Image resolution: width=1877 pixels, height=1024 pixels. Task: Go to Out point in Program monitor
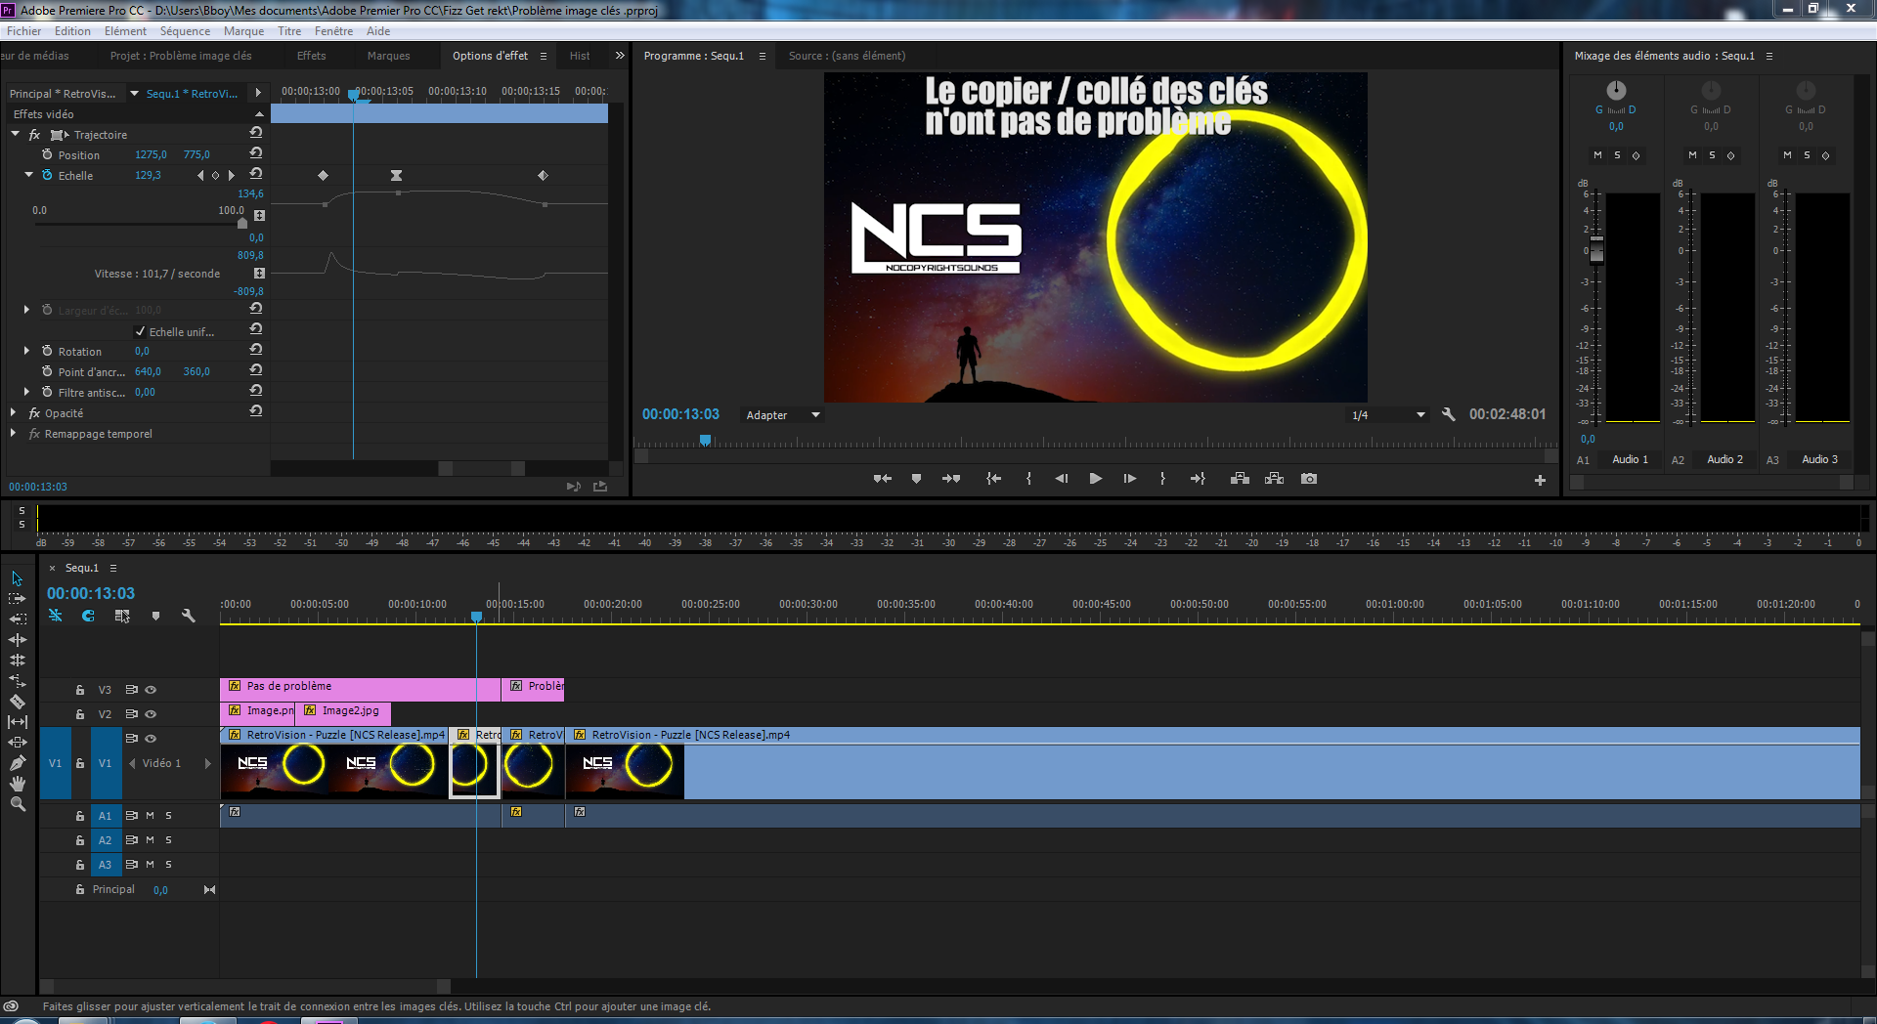tap(1198, 479)
